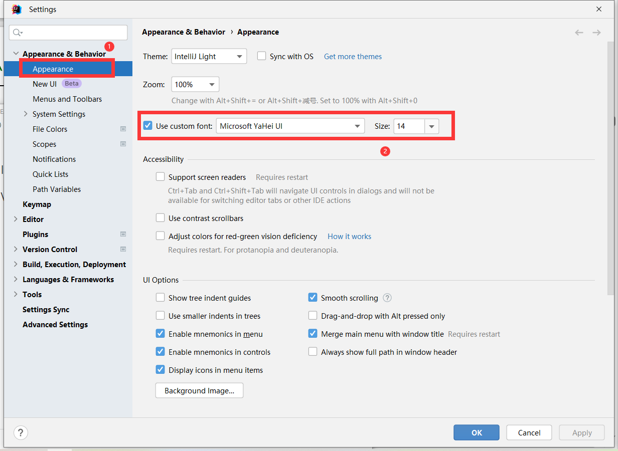Click the project-level icon beside Scopes
Image resolution: width=618 pixels, height=451 pixels.
(123, 144)
